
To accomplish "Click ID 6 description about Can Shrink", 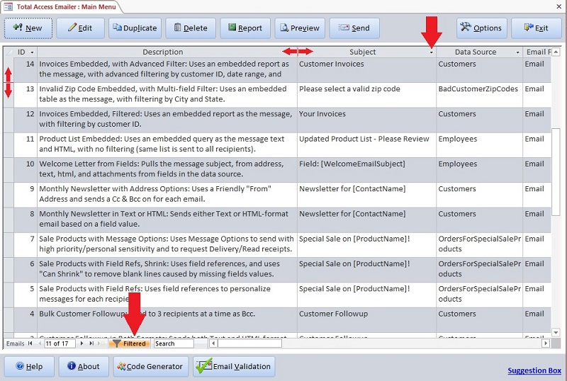I will [x=167, y=269].
